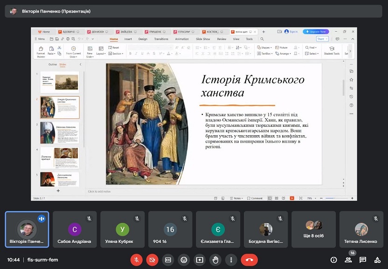Unmute the microphone in the Meet call bar
Image resolution: width=388 pixels, height=269 pixels.
136,260
